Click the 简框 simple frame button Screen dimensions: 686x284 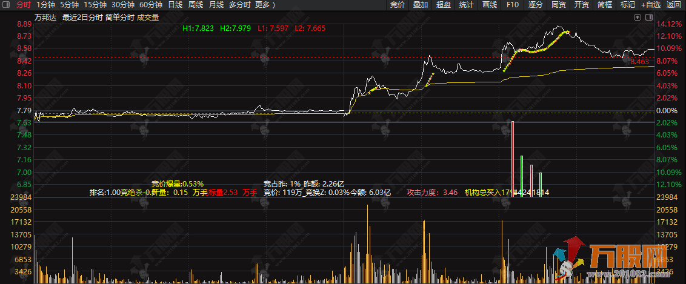(605, 5)
